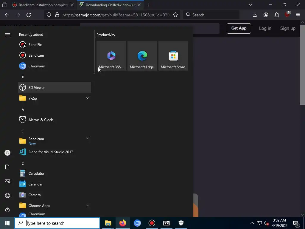Bookmark this page with star icon
The height and width of the screenshot is (229, 305).
(175, 15)
